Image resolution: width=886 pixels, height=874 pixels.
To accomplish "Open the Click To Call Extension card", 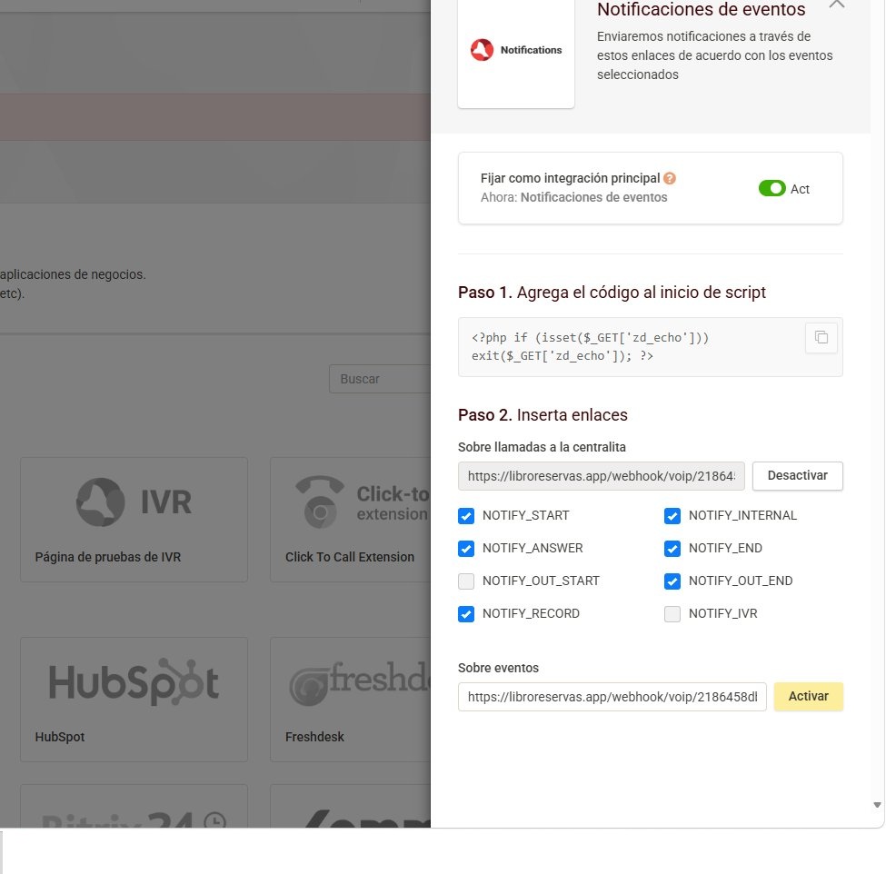I will (x=351, y=520).
